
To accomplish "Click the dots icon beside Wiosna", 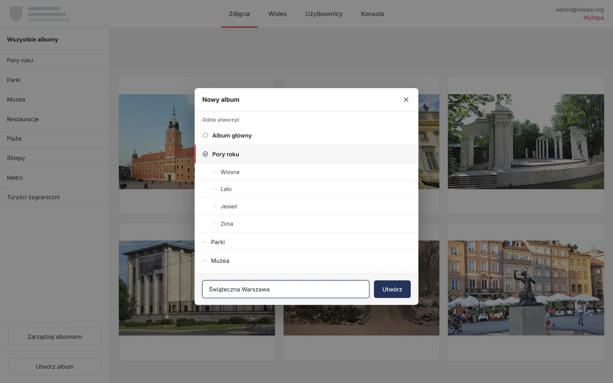I will [215, 172].
